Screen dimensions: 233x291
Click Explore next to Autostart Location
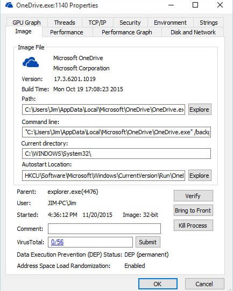200,176
